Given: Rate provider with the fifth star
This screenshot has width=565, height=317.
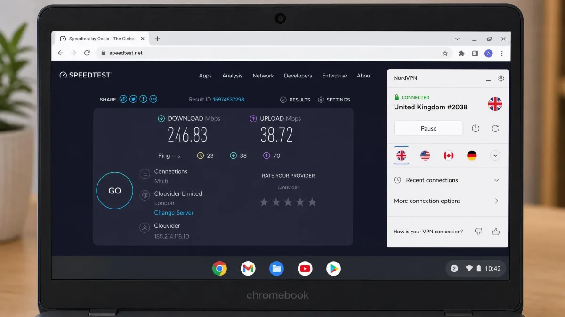Looking at the screenshot, I should 312,202.
